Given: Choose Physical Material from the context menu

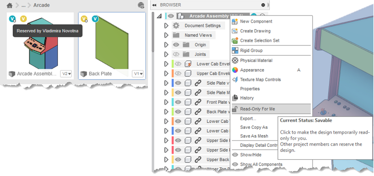Looking at the screenshot, I should [256, 60].
